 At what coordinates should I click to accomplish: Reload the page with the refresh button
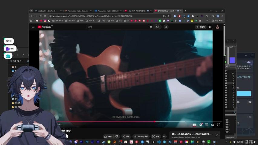coord(41,16)
